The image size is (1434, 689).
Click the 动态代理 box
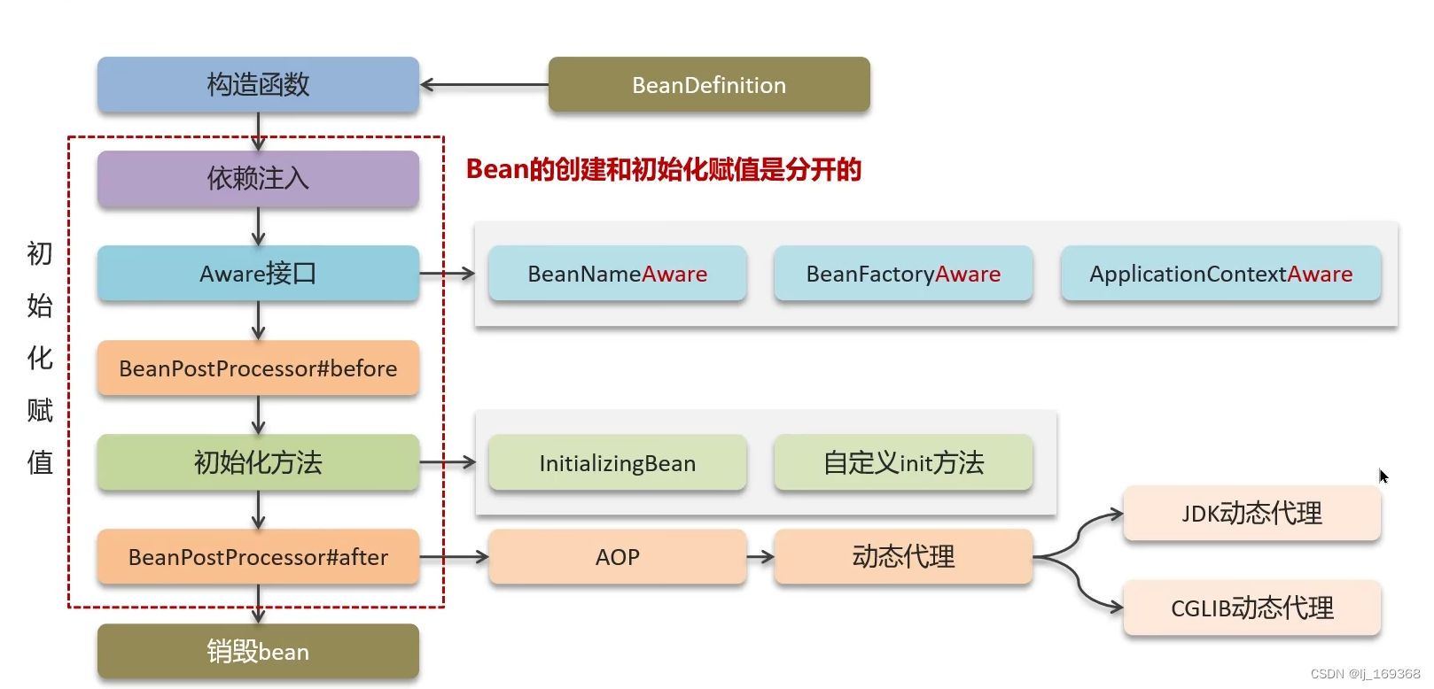903,557
